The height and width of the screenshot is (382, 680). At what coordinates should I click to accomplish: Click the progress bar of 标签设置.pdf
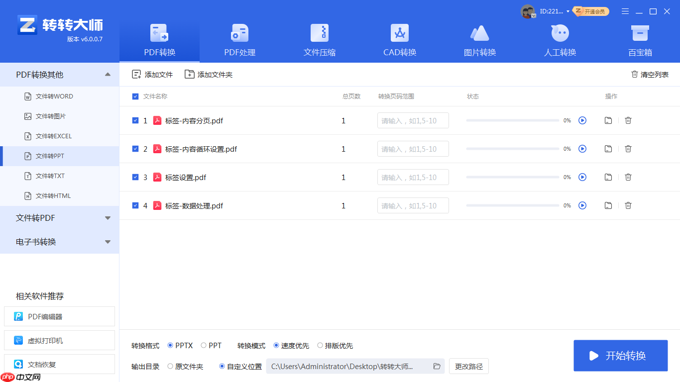pos(513,177)
